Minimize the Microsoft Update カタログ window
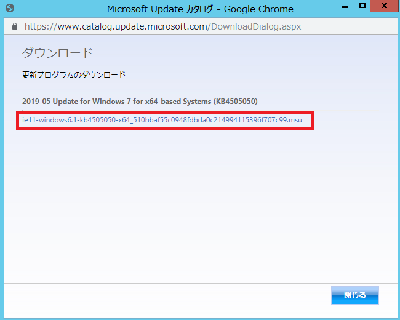 point(345,6)
